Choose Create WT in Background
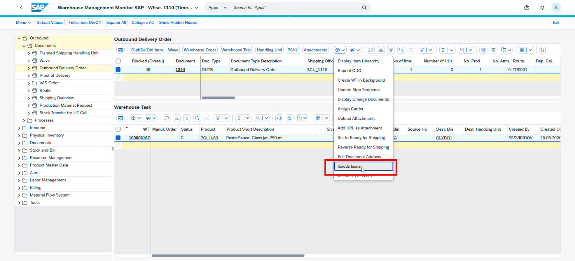 pos(364,80)
